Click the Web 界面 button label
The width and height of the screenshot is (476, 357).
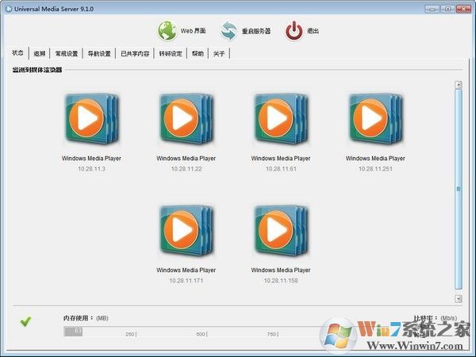(193, 31)
